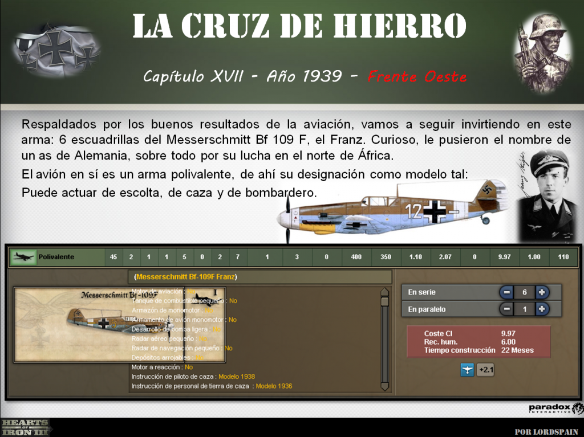Click the pilot photograph with signature
The image size is (584, 437).
pos(546,195)
